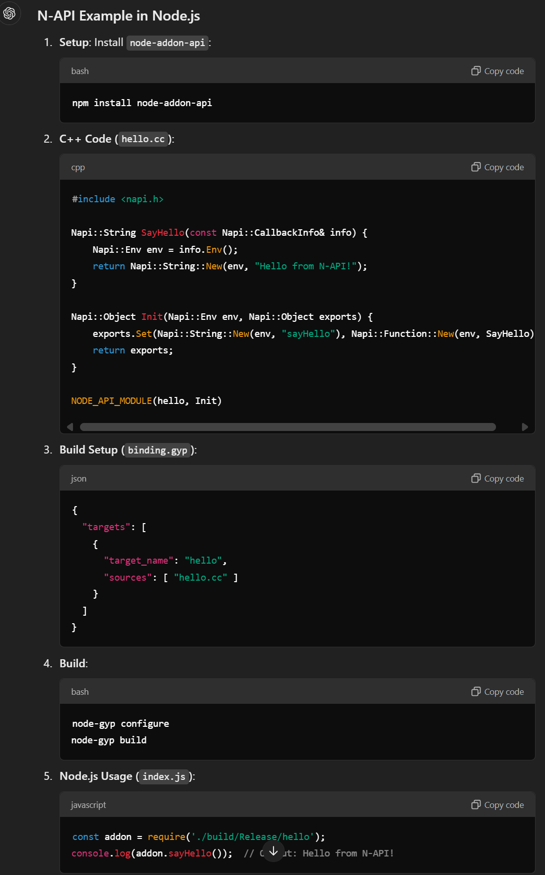Click 'console.log' in the javascript block
The height and width of the screenshot is (875, 545).
100,853
